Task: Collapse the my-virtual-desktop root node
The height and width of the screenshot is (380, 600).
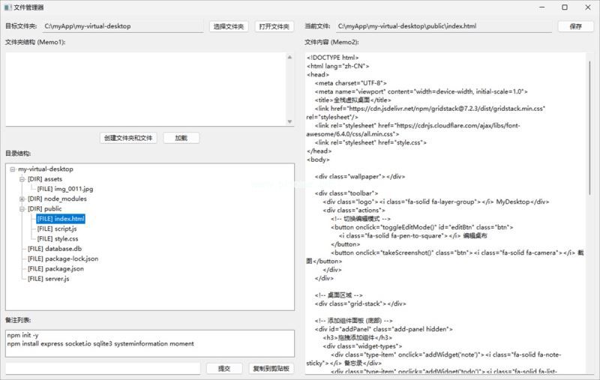Action: (x=13, y=169)
